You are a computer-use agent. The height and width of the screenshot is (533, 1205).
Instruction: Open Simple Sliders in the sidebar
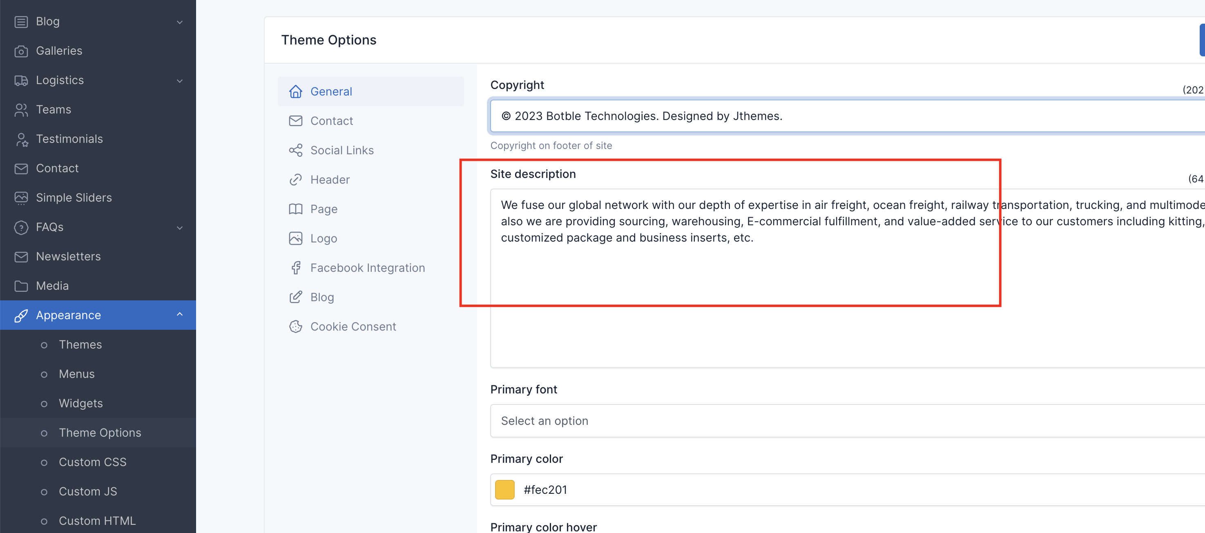pyautogui.click(x=98, y=198)
